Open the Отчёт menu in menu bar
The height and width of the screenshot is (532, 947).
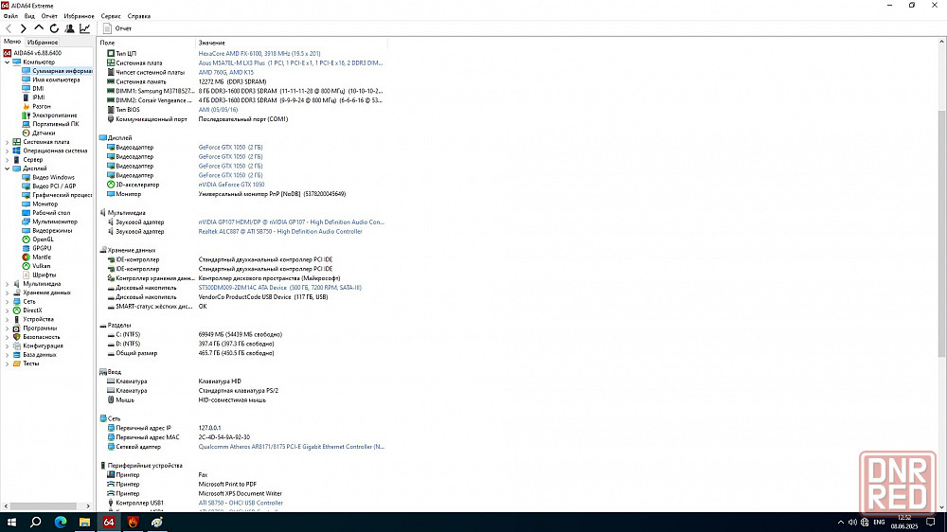tap(49, 16)
